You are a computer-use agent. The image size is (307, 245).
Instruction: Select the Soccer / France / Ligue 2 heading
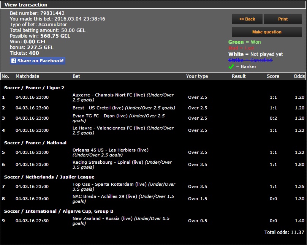pos(34,88)
